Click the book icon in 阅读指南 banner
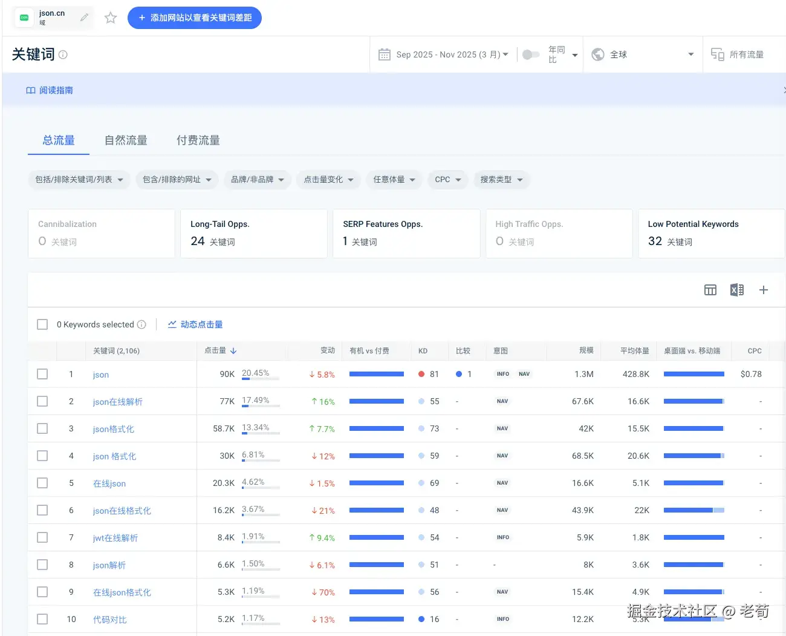This screenshot has width=786, height=636. point(31,90)
